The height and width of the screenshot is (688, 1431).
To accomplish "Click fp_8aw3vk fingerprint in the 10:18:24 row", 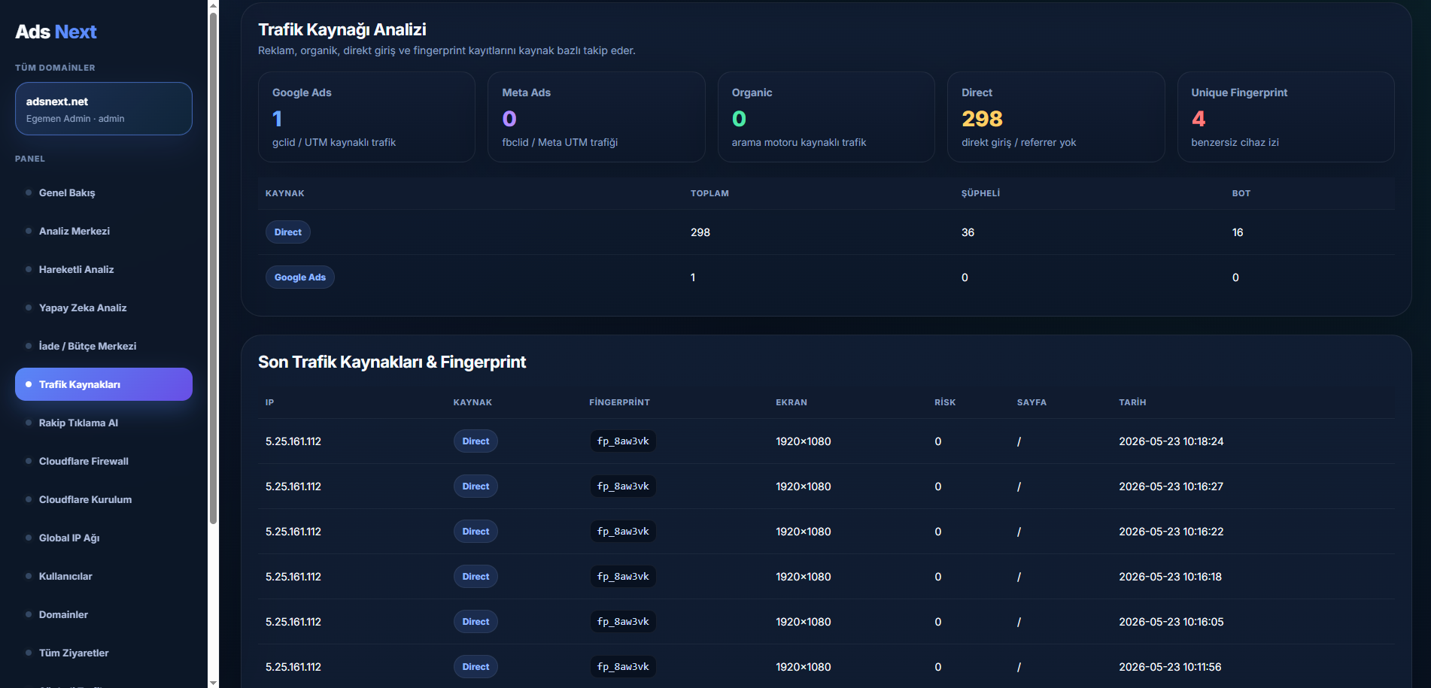I will (x=623, y=441).
